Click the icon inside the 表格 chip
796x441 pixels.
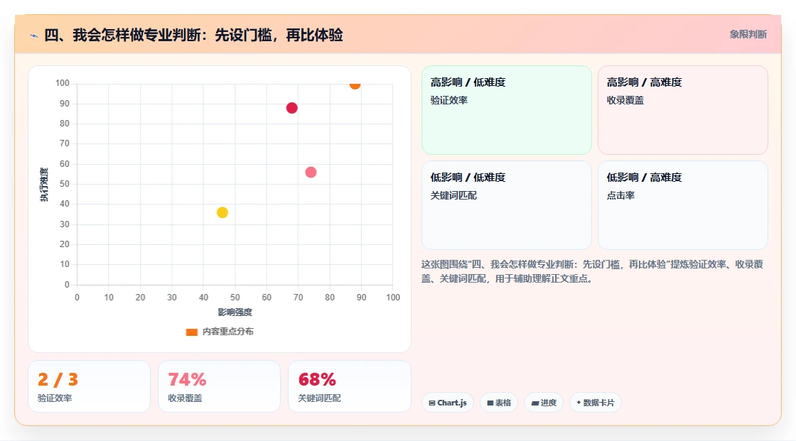tap(490, 403)
